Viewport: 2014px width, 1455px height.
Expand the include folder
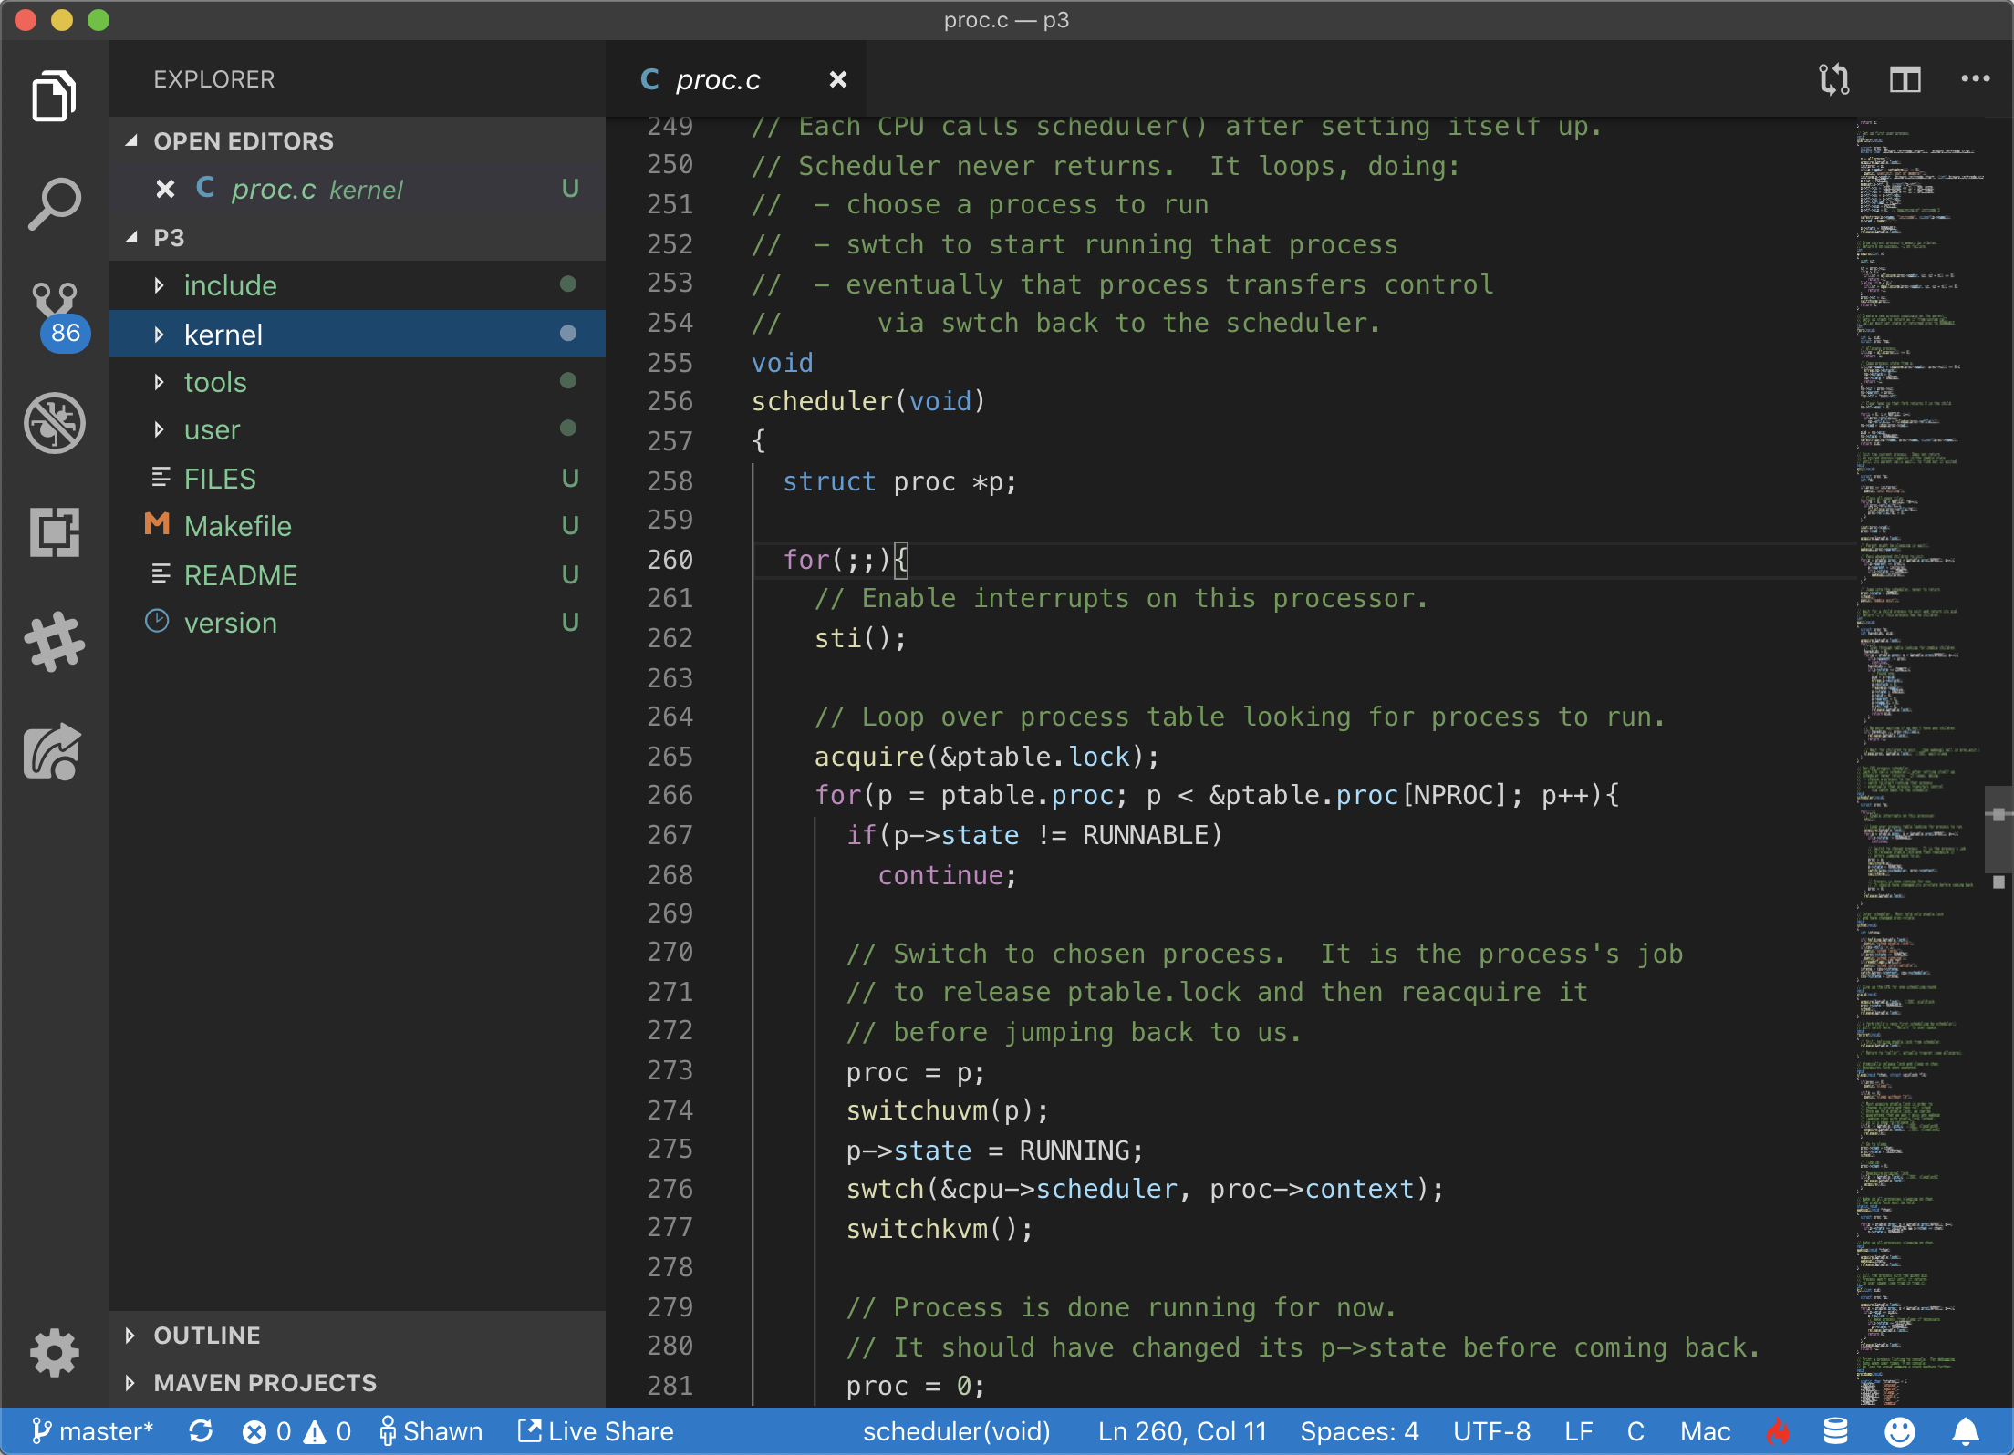[x=230, y=286]
